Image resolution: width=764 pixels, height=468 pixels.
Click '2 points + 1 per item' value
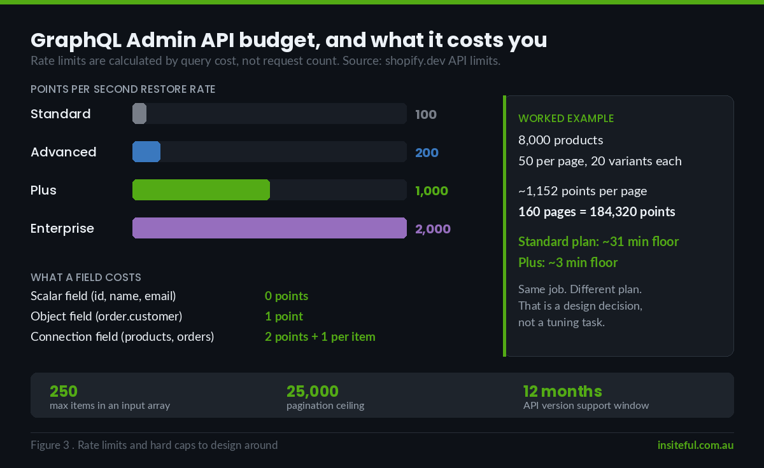pyautogui.click(x=320, y=337)
